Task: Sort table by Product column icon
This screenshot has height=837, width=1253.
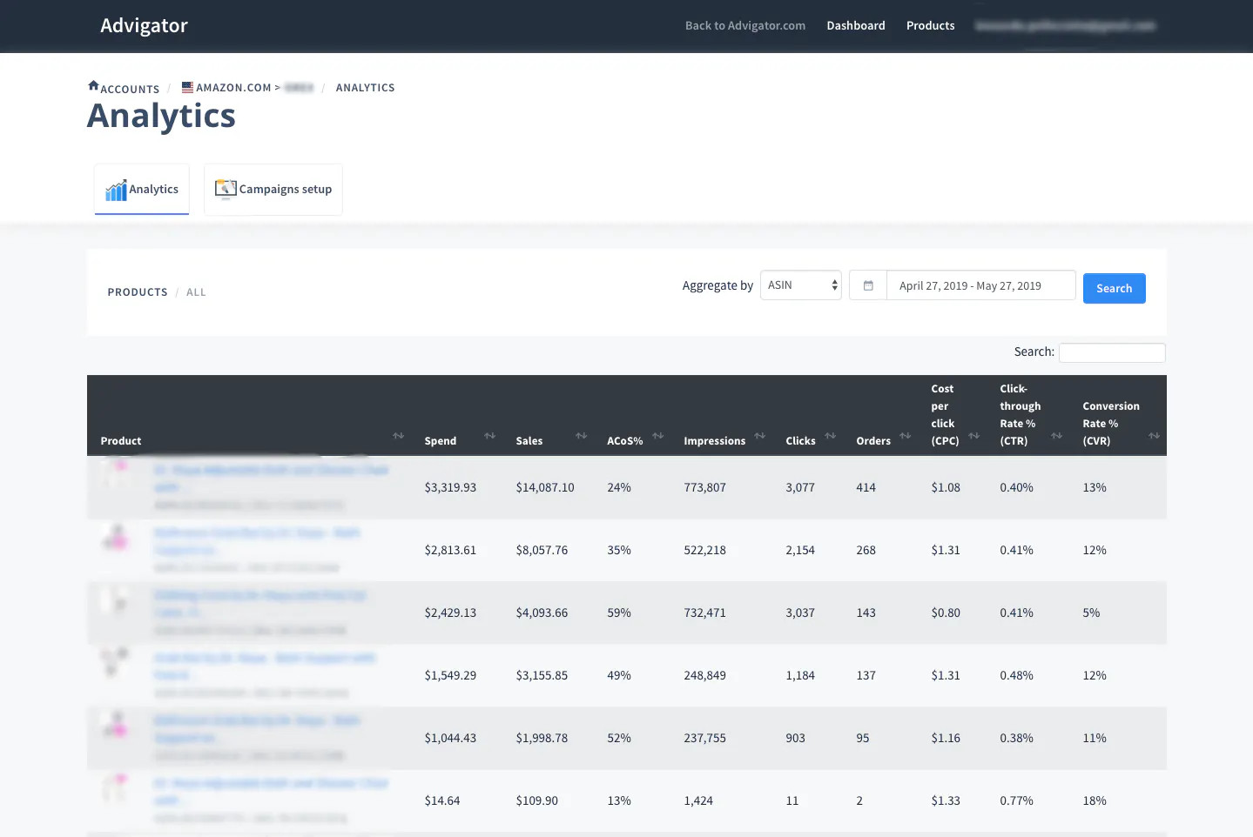Action: coord(399,435)
